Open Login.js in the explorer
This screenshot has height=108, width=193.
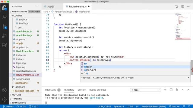point(23,19)
